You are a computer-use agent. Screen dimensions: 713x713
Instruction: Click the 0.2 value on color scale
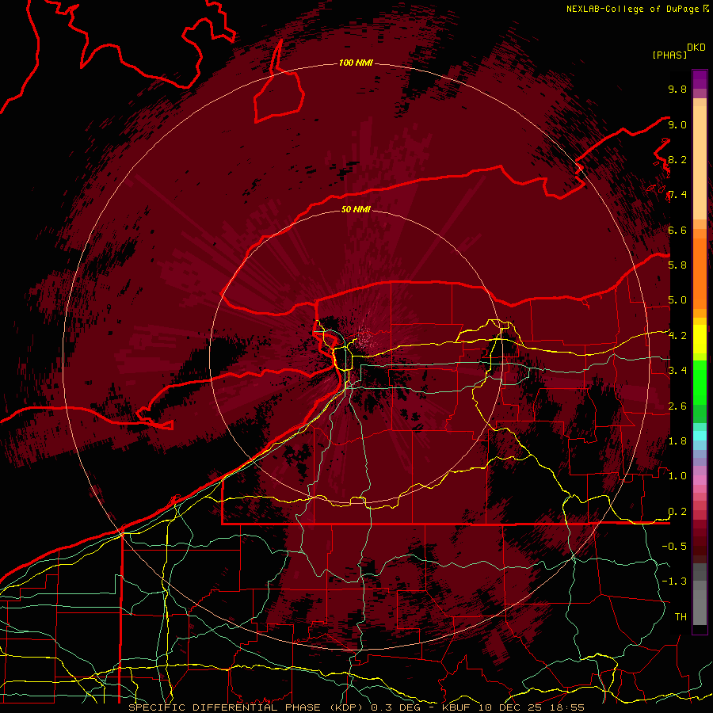coord(677,512)
